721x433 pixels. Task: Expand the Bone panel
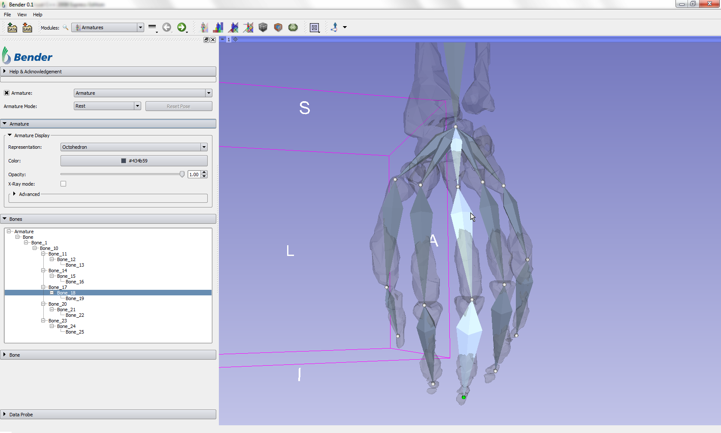tap(15, 355)
